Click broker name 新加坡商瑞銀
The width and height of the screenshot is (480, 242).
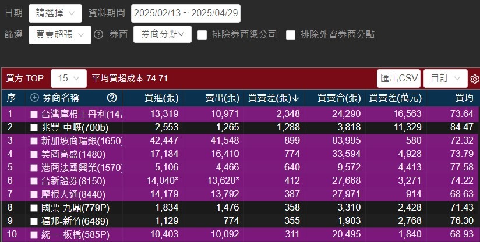(82, 141)
